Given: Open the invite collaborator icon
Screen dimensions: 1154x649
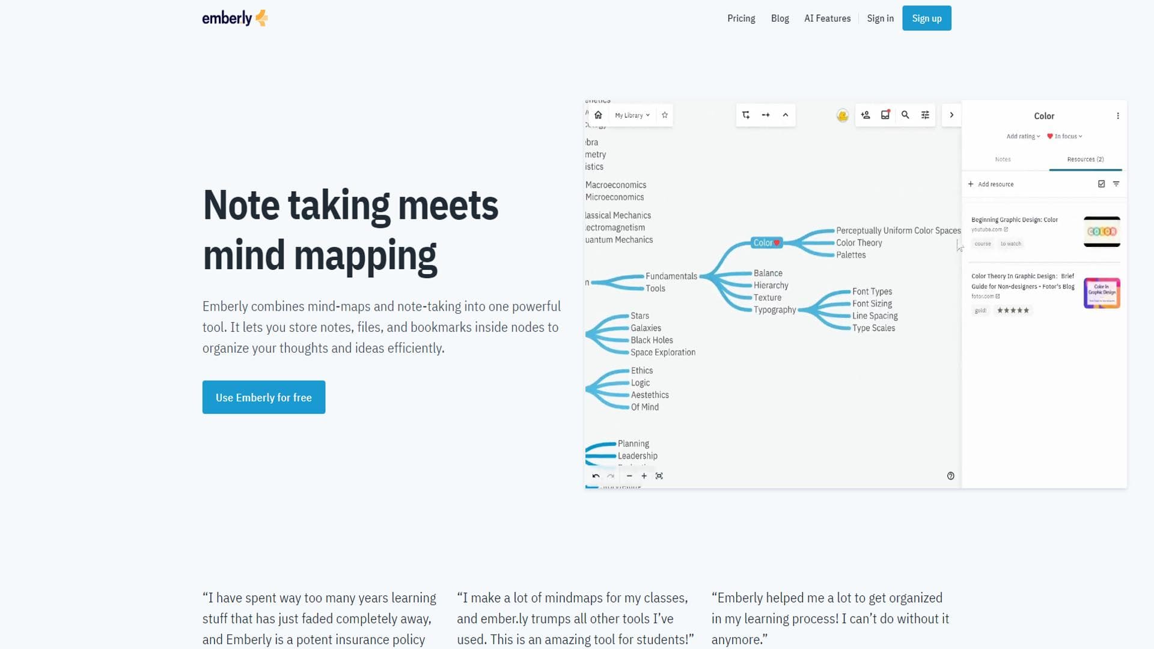Looking at the screenshot, I should [x=865, y=115].
